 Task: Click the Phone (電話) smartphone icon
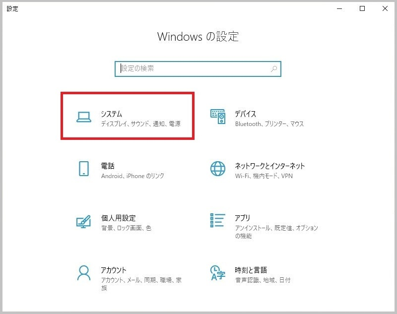[84, 169]
